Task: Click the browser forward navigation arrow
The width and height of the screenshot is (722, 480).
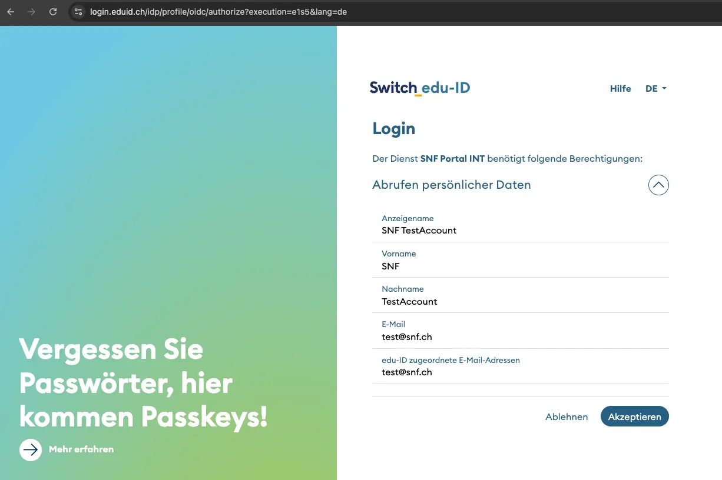Action: pyautogui.click(x=31, y=12)
